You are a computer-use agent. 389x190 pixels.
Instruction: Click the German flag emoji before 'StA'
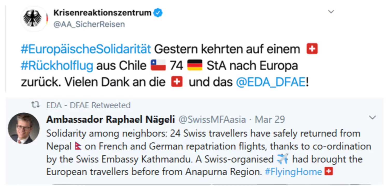(x=195, y=65)
